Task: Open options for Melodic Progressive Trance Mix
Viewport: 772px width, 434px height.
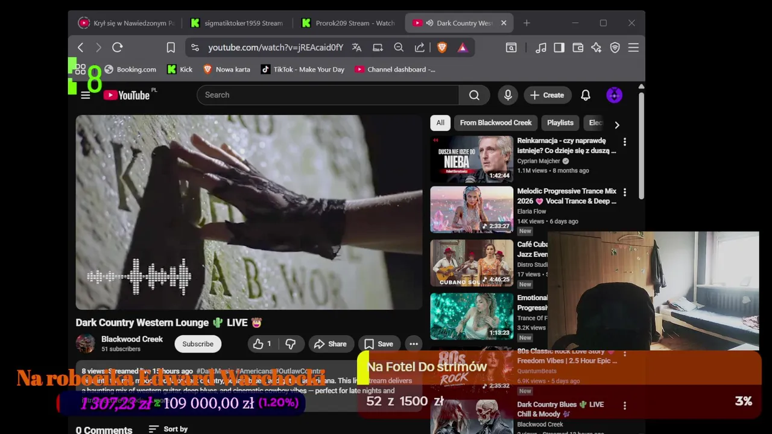Action: 625,192
